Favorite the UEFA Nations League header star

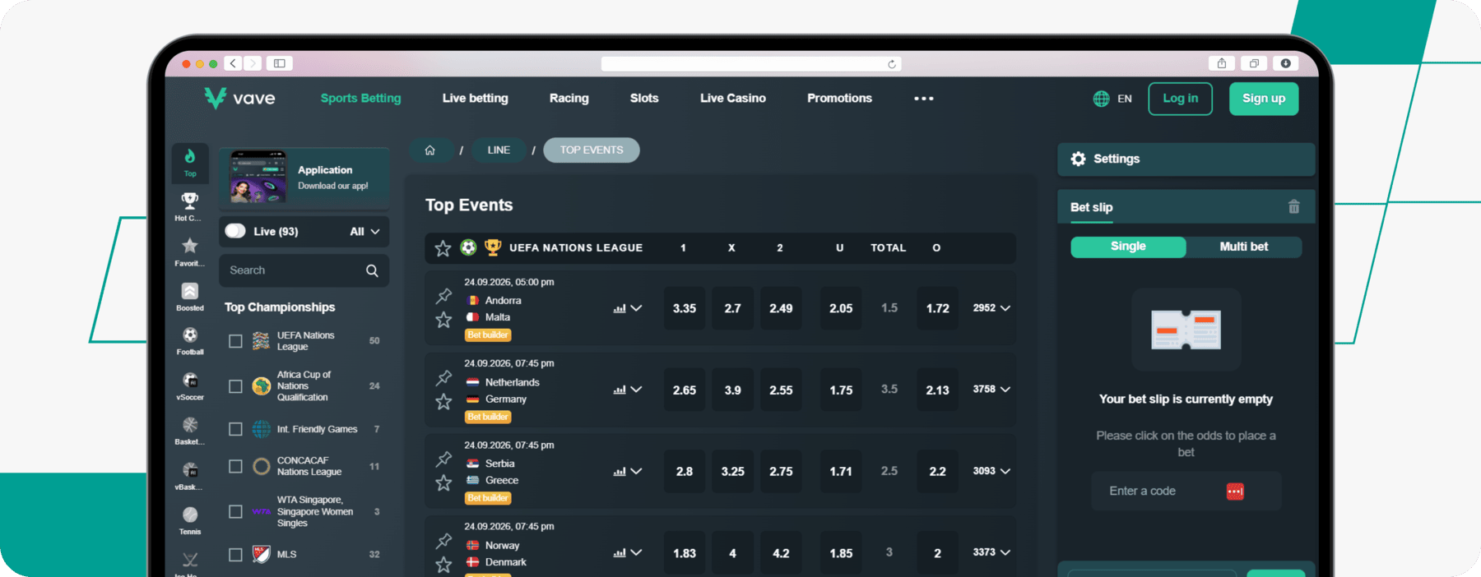[443, 248]
